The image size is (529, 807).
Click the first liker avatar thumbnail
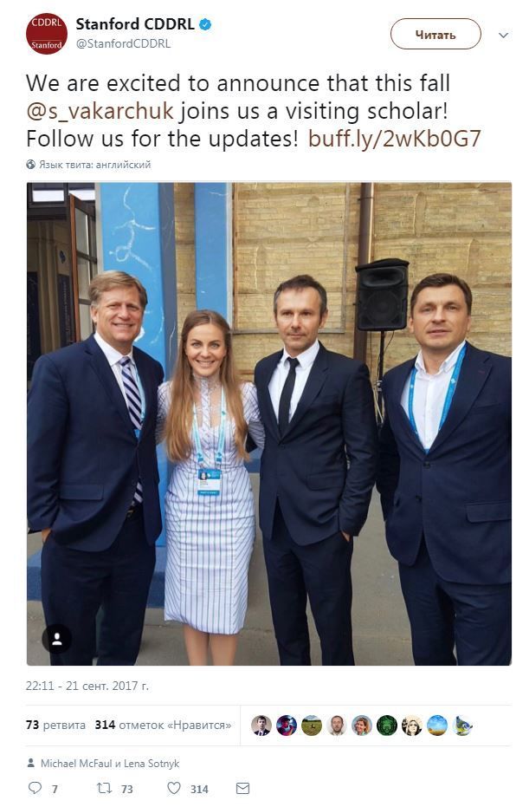tap(261, 726)
